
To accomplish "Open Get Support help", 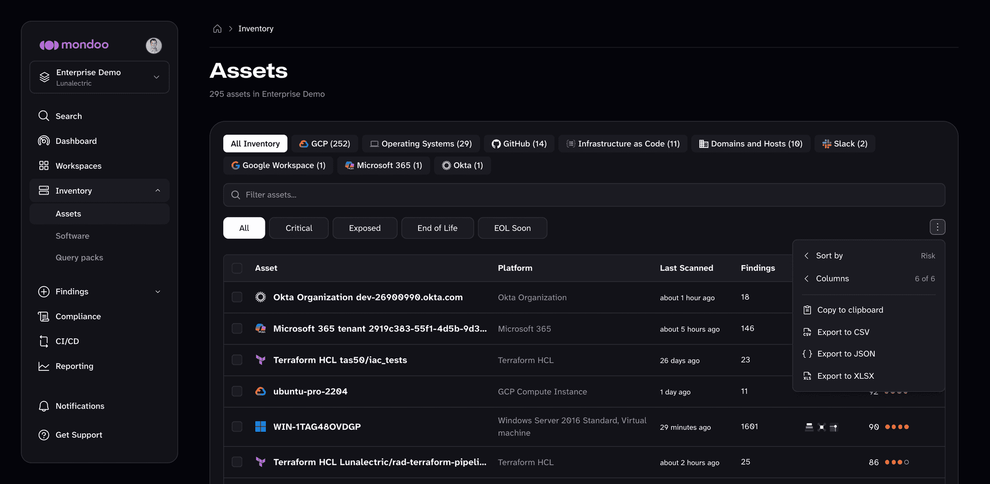I will 99,435.
